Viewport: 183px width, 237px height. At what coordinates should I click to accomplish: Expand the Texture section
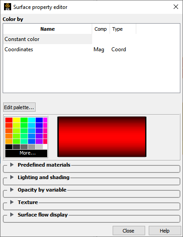tap(12, 202)
